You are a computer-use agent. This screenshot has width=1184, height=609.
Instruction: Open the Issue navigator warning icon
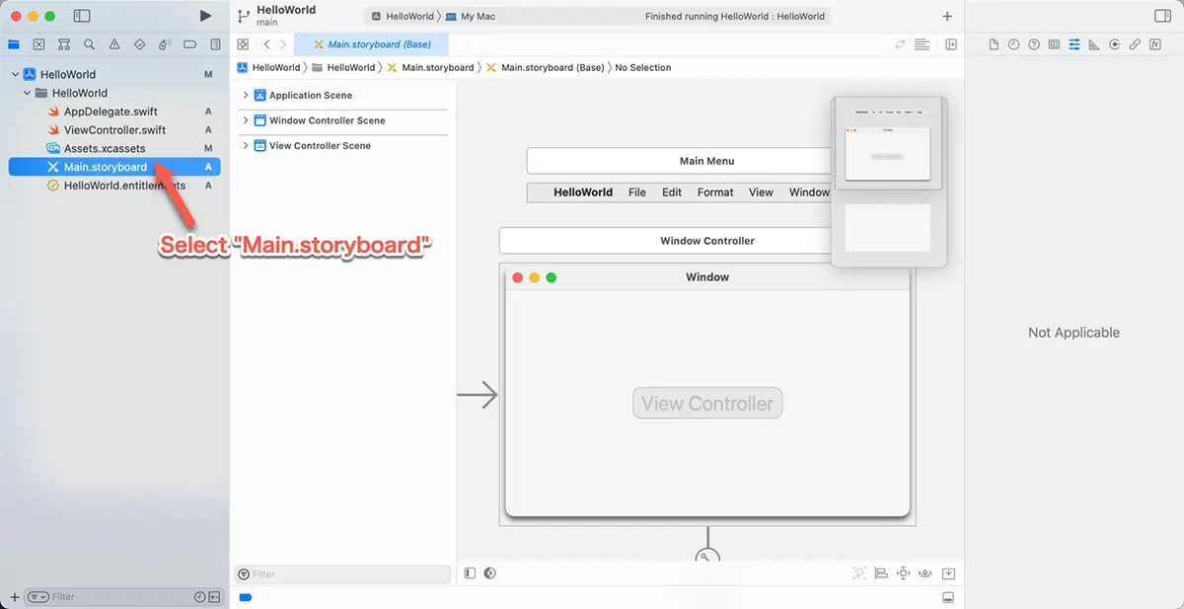(114, 44)
